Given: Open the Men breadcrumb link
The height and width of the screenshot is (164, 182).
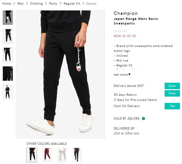Looking at the screenshot, I should click(20, 4).
